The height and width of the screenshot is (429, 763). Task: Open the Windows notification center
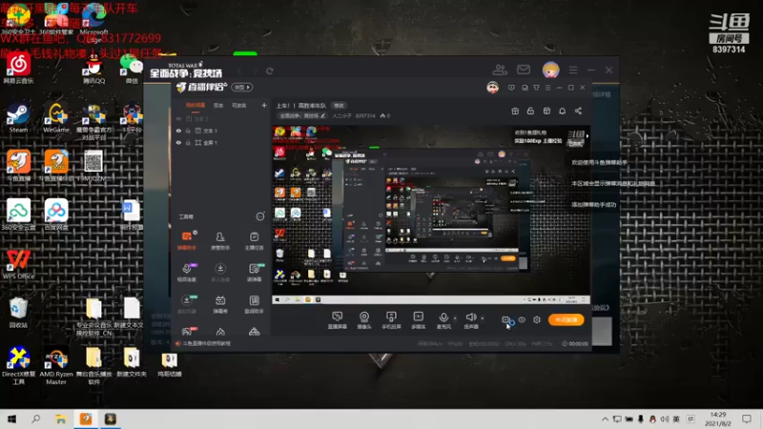(747, 419)
